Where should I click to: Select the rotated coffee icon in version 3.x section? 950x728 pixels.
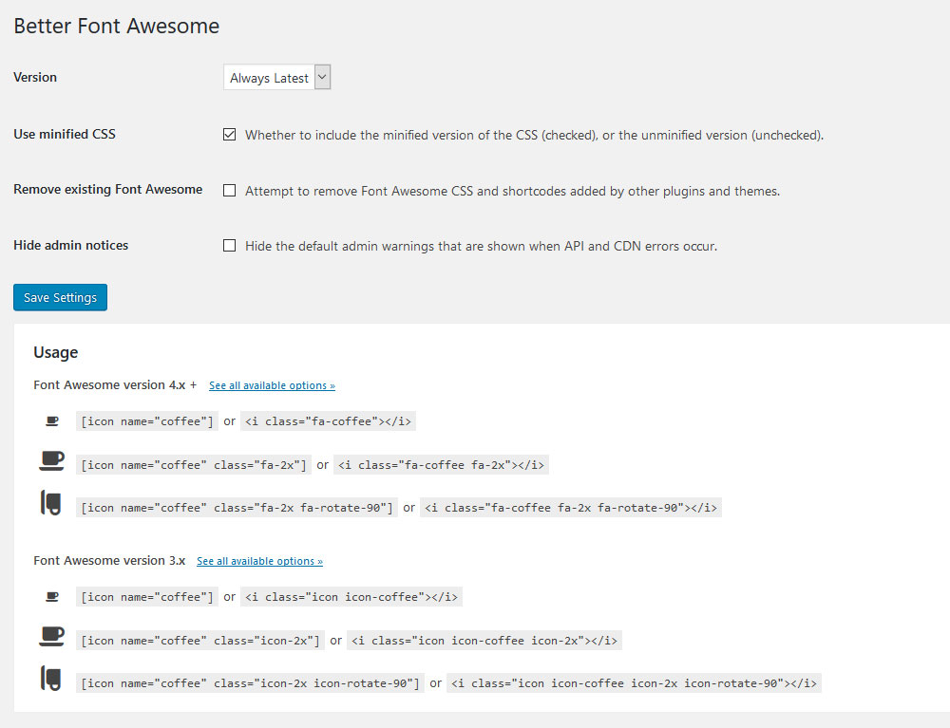coord(52,681)
